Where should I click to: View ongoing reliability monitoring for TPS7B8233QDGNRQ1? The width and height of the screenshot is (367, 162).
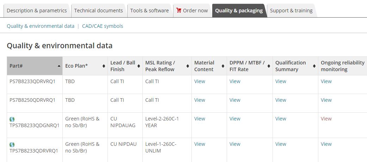click(x=326, y=119)
